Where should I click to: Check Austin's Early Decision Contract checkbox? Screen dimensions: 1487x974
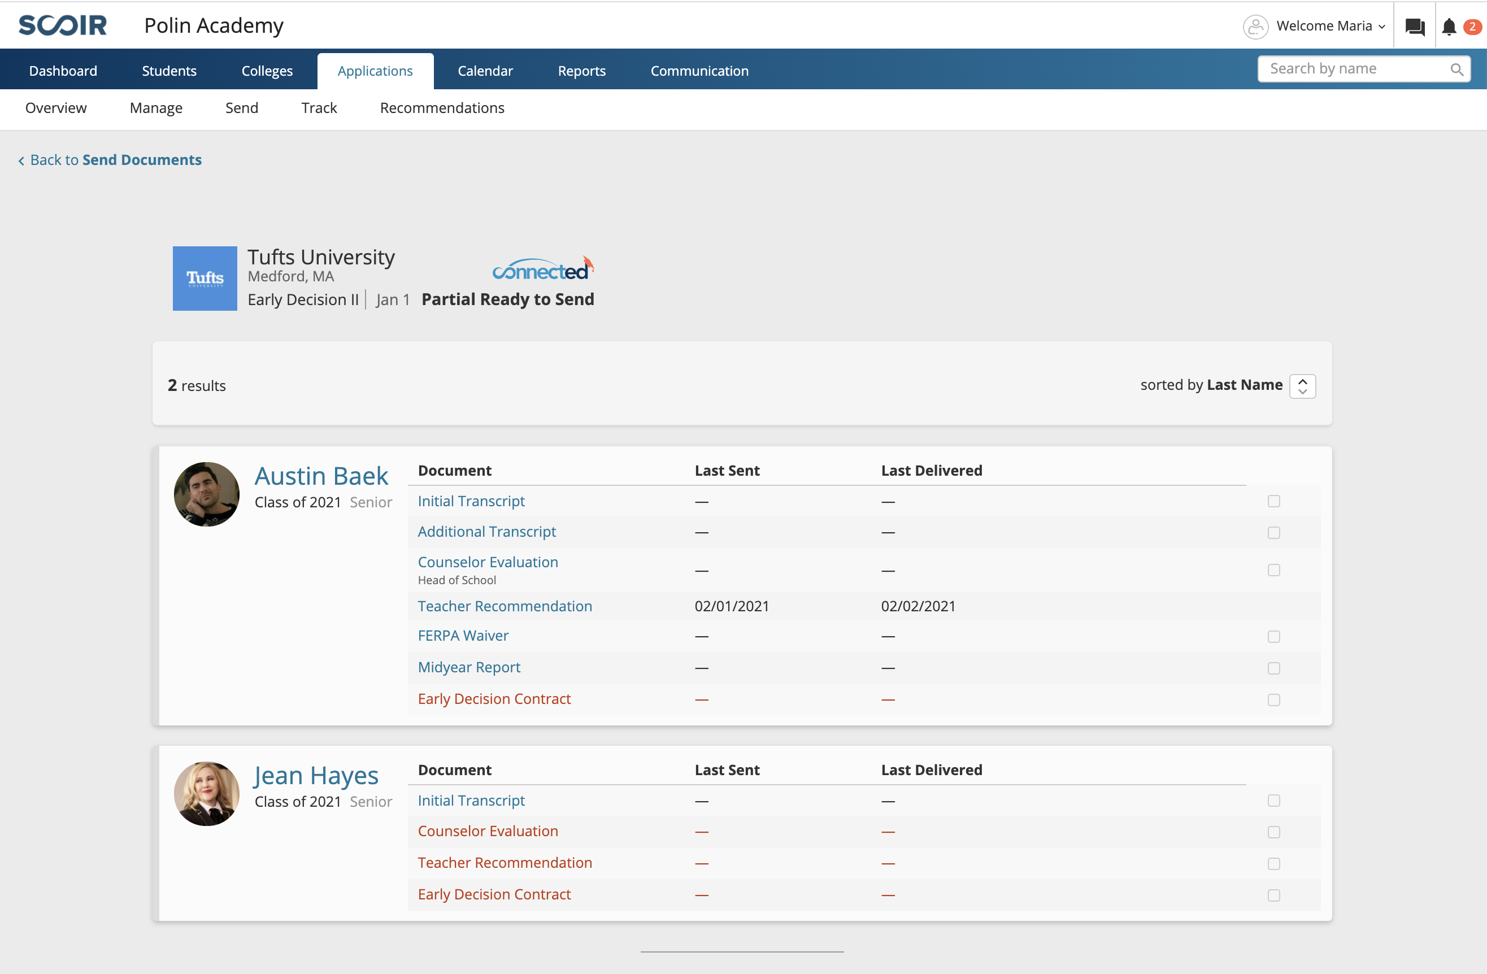pyautogui.click(x=1273, y=700)
